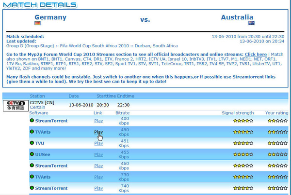Click the 'Link' column header
291x195 pixels.
click(98, 113)
